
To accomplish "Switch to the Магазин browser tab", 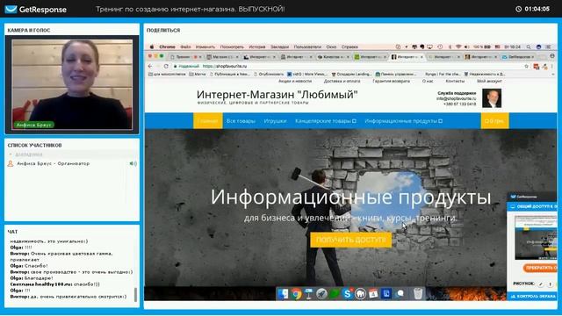I will (222, 56).
